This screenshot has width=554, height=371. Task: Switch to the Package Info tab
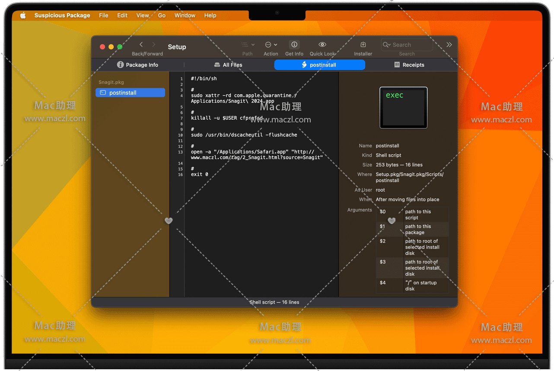tap(138, 65)
